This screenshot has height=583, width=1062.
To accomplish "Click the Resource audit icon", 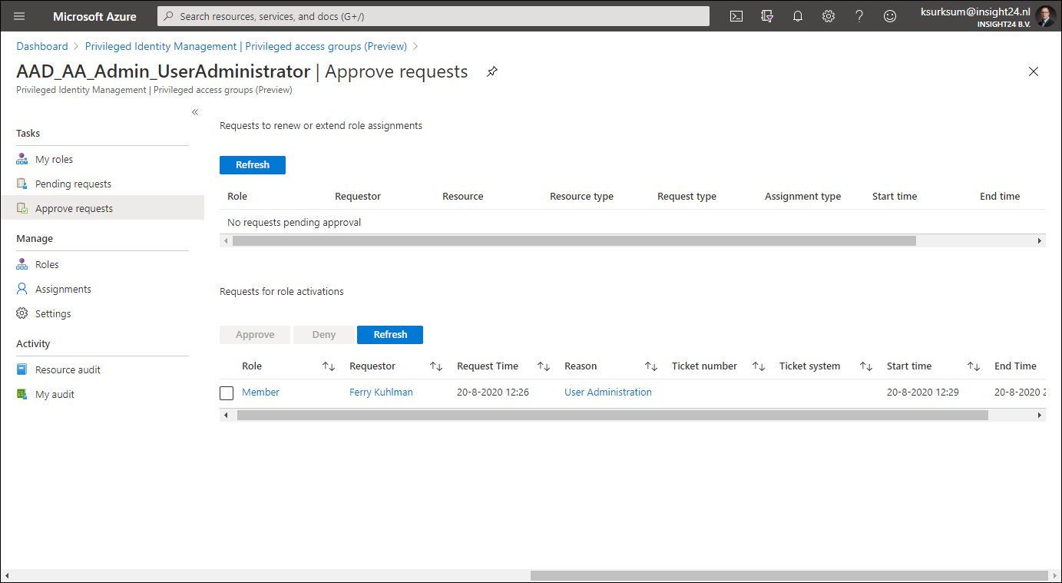I will pyautogui.click(x=22, y=369).
